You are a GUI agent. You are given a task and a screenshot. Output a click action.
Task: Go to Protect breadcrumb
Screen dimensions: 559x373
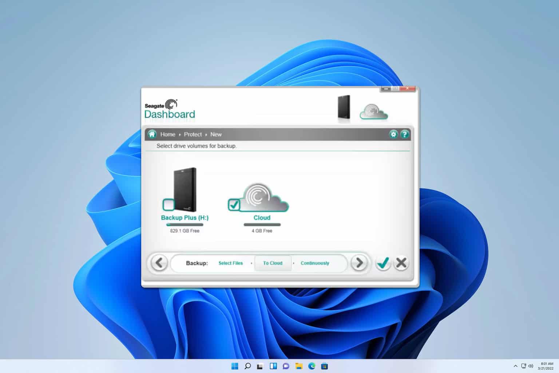click(x=193, y=134)
